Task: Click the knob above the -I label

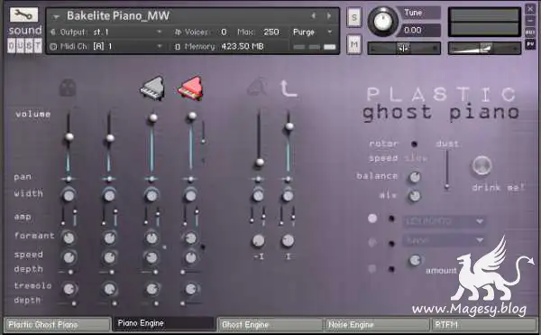Action: coord(258,241)
